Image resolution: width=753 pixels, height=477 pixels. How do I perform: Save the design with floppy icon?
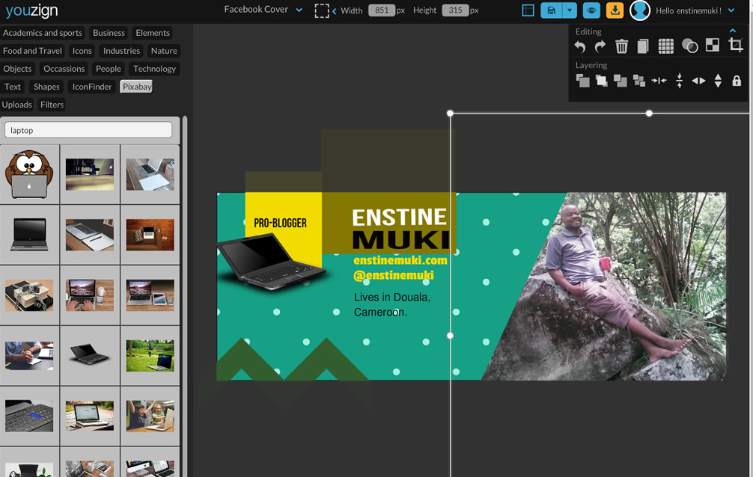click(552, 10)
